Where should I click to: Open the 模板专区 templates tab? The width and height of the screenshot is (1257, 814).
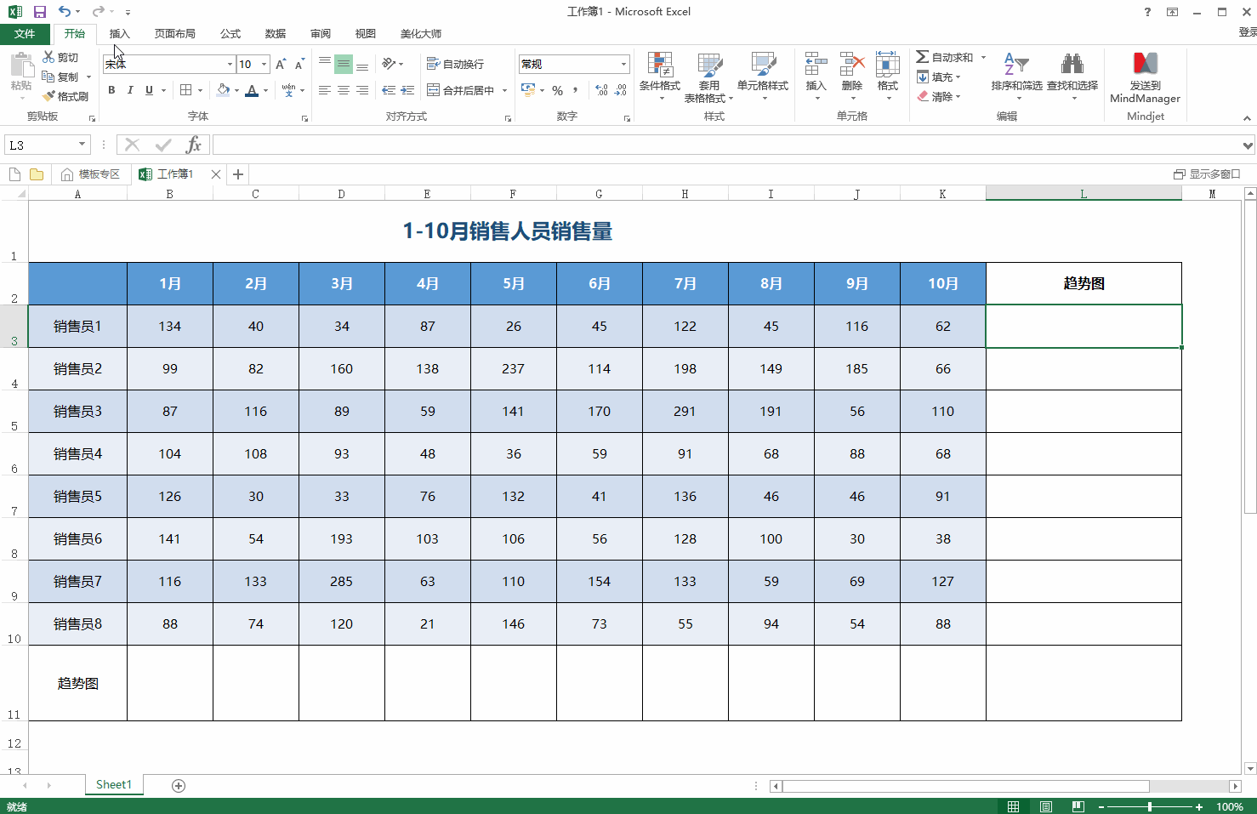(91, 174)
